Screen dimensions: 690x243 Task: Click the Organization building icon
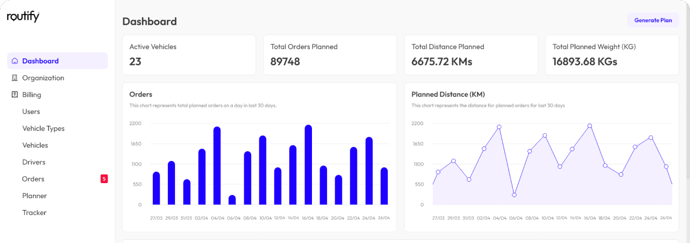[15, 78]
